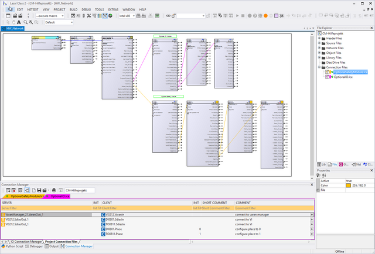Screen dimensions: 375x254
Task: Open the IO Connection Manager tab
Action: click(x=26, y=242)
